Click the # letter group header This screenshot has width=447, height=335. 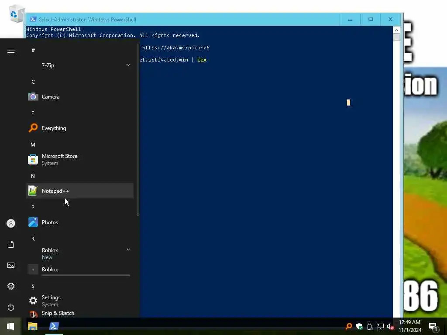tap(33, 50)
